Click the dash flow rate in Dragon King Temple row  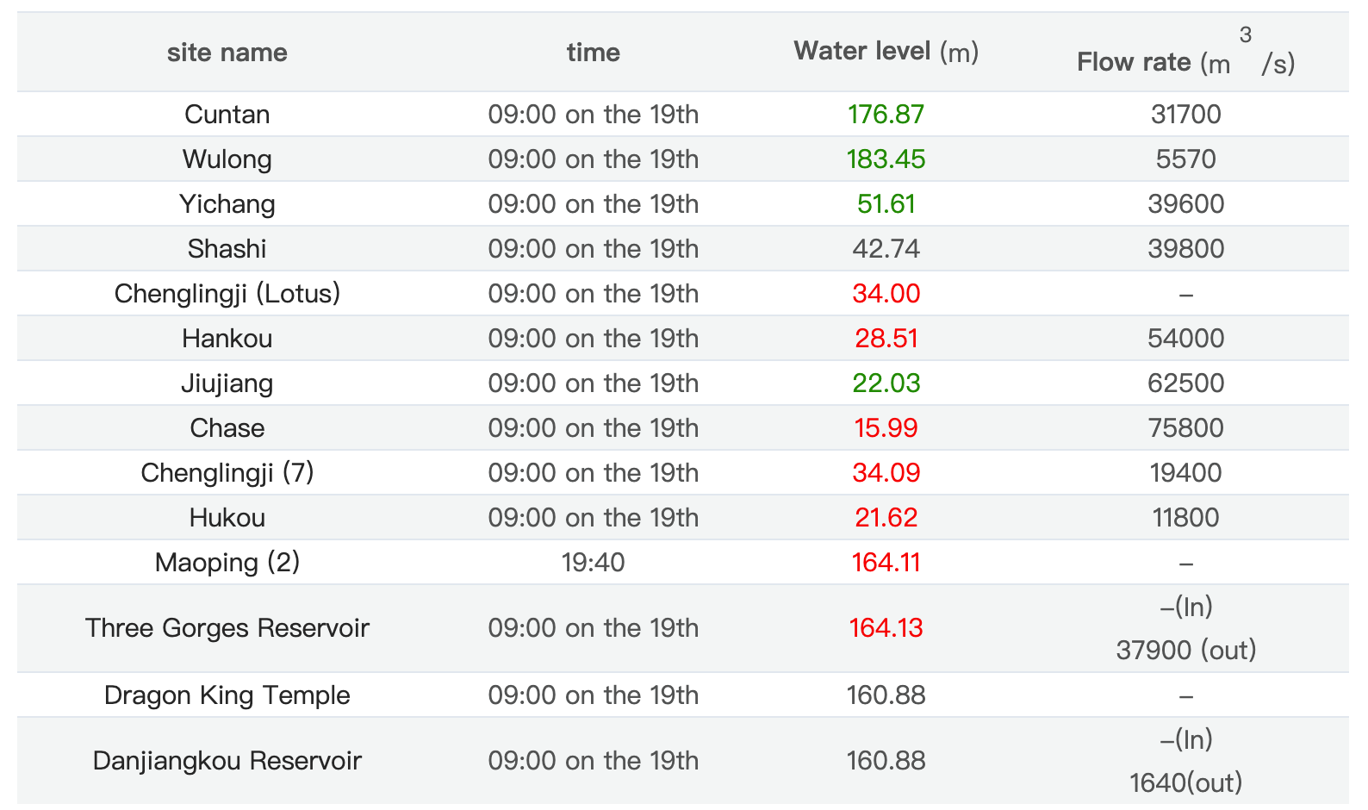(1186, 696)
